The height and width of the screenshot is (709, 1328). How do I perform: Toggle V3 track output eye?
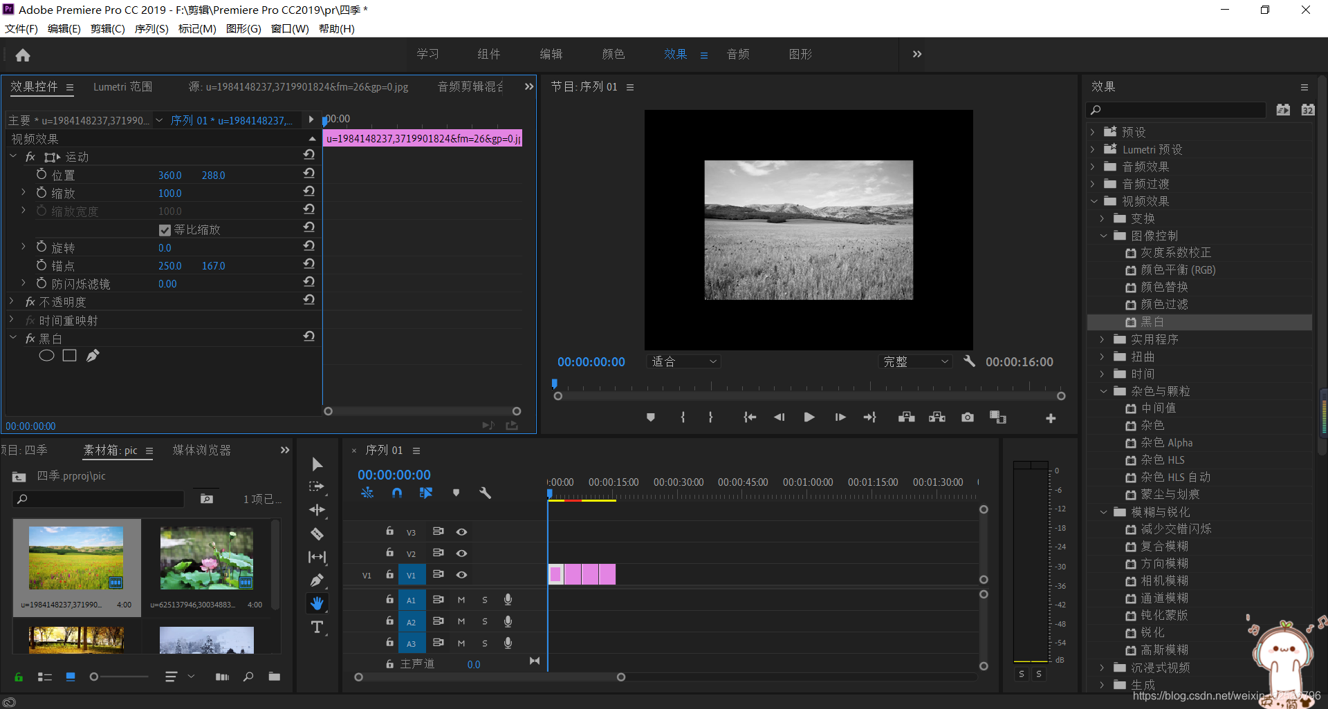pyautogui.click(x=461, y=531)
